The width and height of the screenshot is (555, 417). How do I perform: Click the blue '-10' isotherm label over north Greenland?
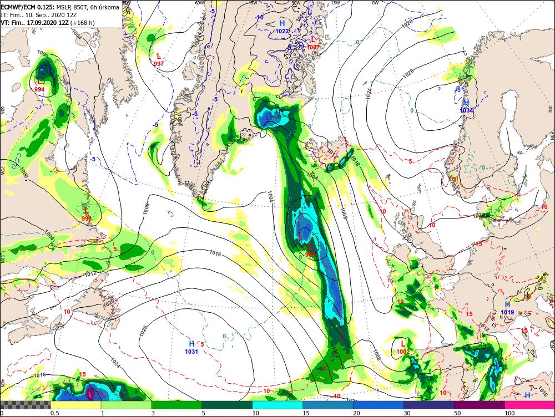pos(259,17)
